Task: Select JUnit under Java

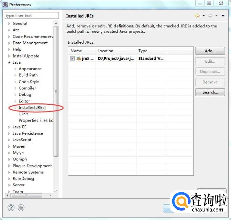Action: [x=23, y=114]
